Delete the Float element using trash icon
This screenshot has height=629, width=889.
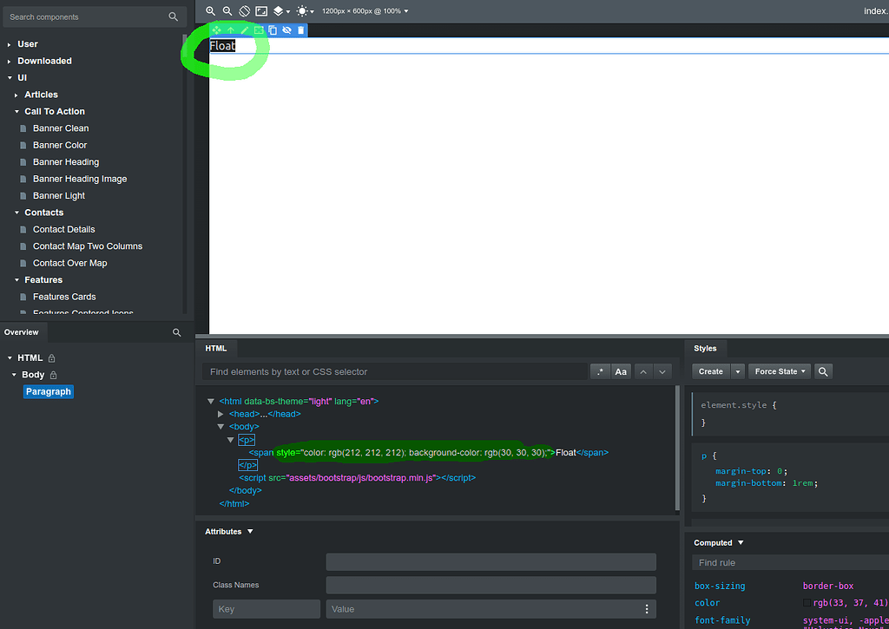coord(301,29)
